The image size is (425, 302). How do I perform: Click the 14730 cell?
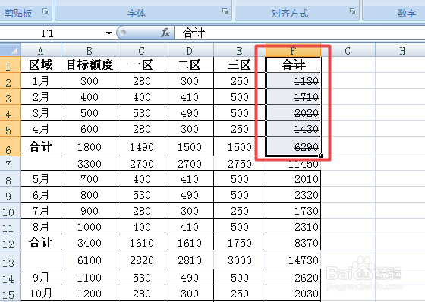coord(293,260)
